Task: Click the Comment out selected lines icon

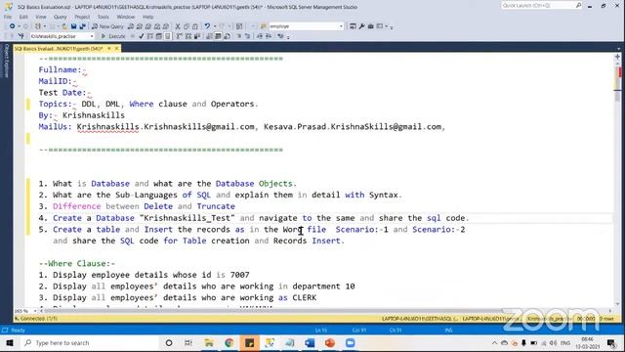Action: 238,36
